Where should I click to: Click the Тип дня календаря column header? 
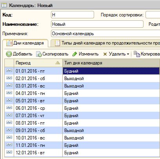(111, 63)
